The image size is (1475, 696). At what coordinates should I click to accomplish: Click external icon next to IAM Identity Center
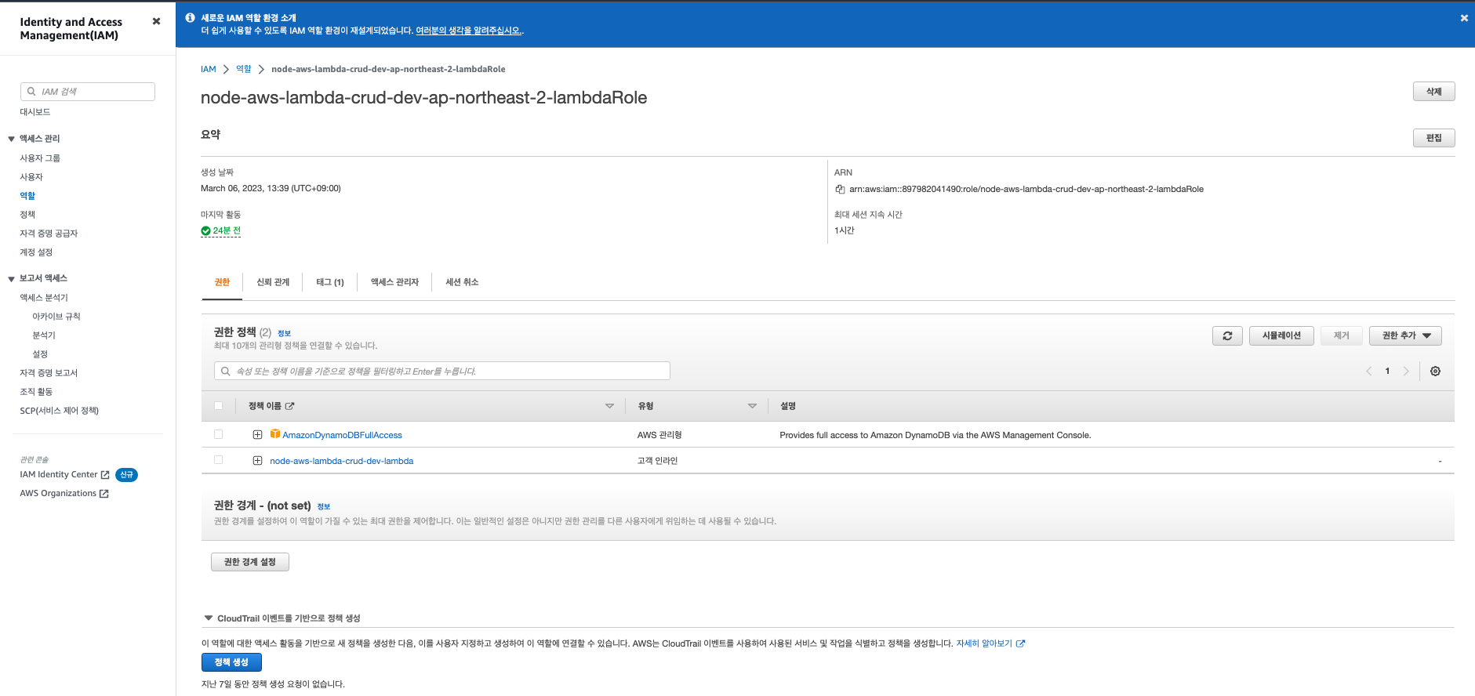[105, 475]
